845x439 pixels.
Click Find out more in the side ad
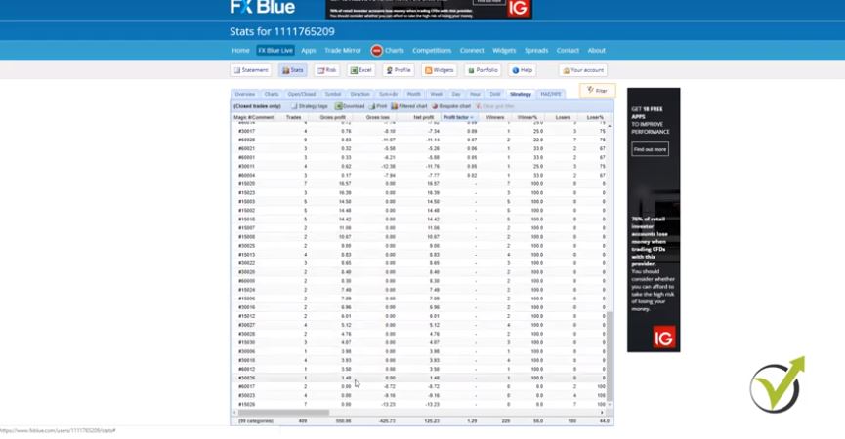[x=650, y=149]
